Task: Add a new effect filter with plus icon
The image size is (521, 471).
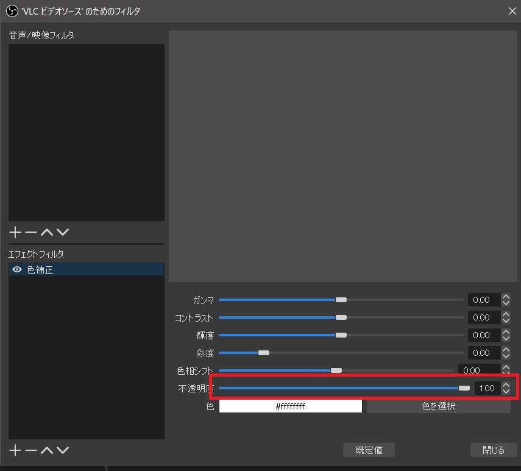Action: tap(15, 450)
